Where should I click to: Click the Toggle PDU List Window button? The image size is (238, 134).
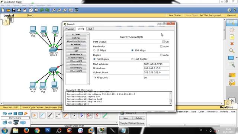click(x=132, y=123)
